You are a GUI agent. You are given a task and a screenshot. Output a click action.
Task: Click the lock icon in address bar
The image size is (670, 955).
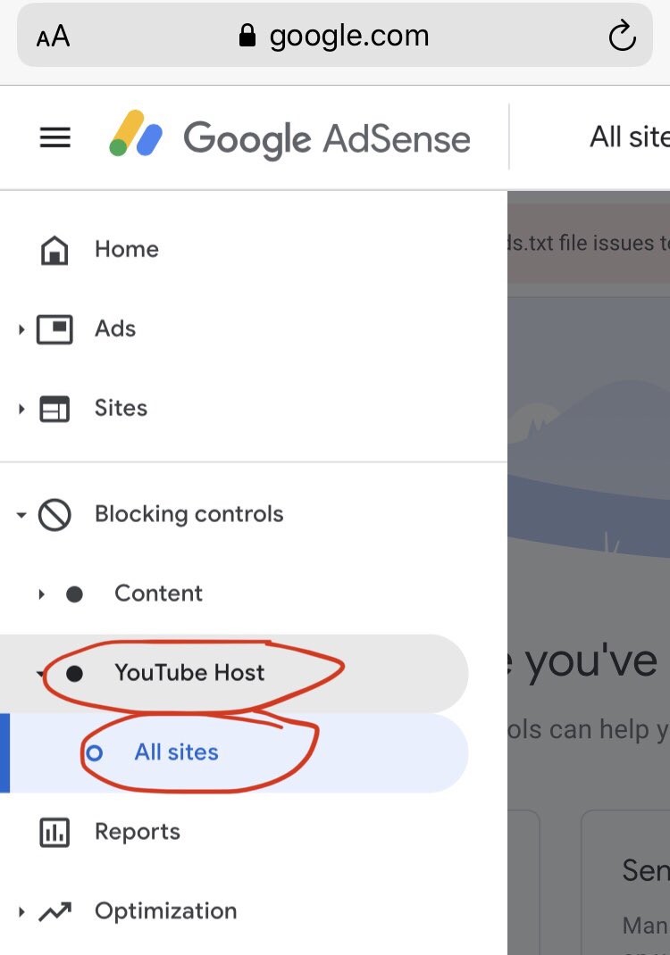click(x=247, y=36)
